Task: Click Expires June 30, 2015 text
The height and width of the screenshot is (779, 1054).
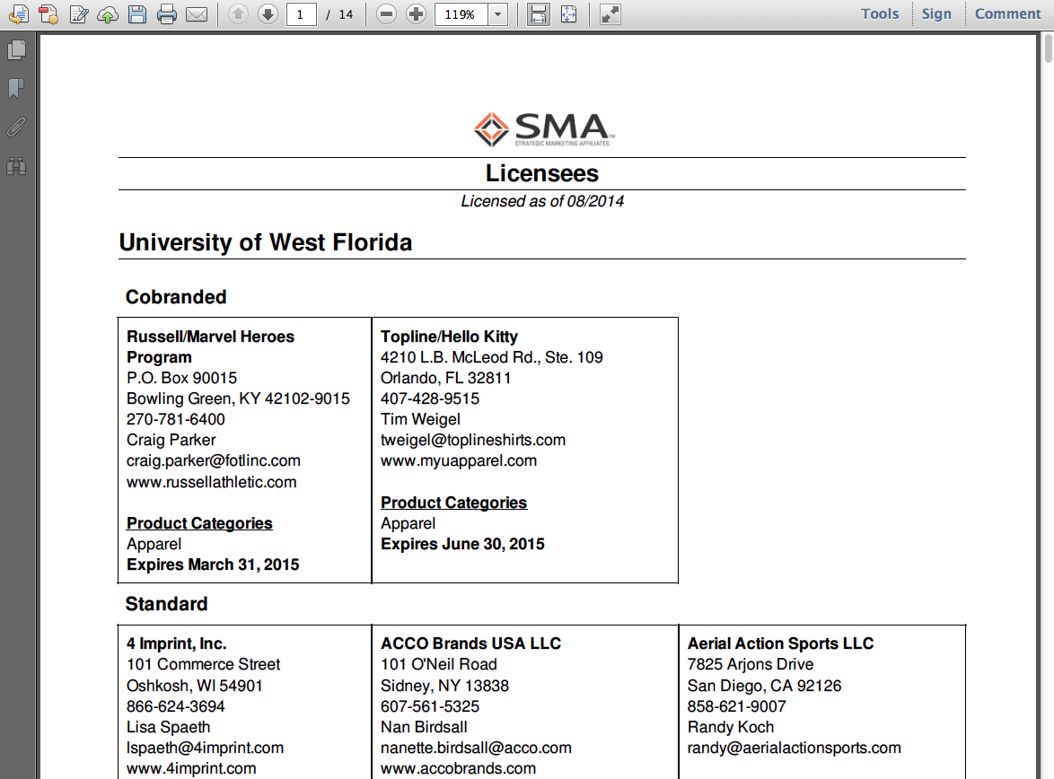Action: click(462, 544)
